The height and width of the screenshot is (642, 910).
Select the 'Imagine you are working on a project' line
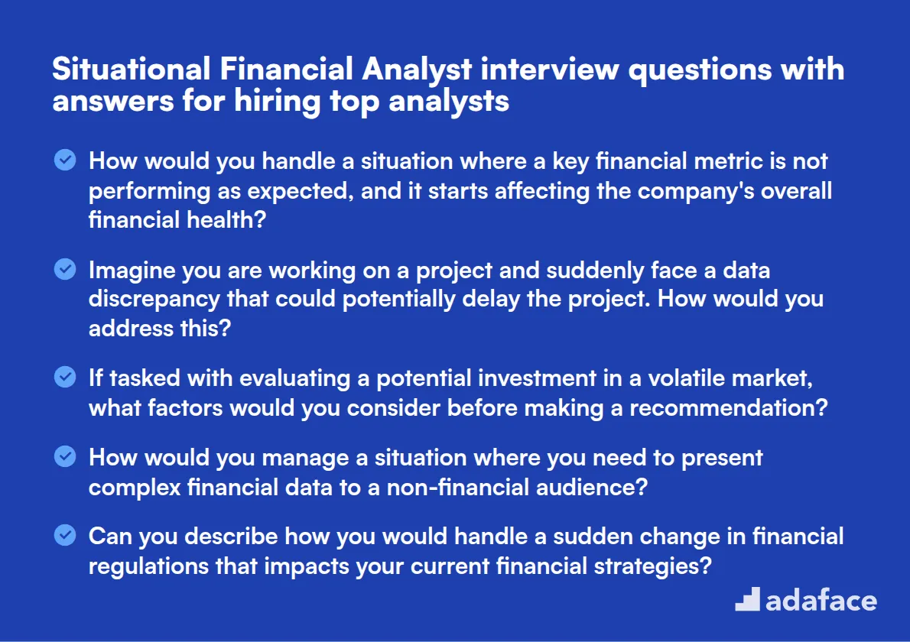(430, 271)
